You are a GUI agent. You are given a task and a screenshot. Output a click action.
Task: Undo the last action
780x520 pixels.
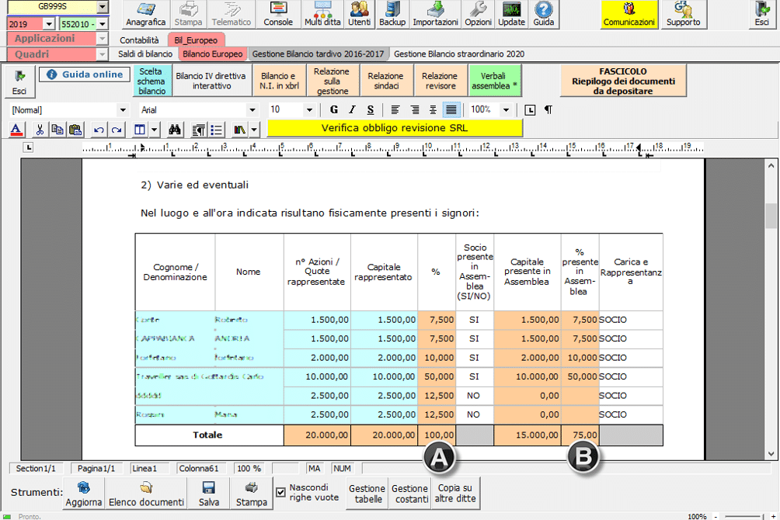(x=99, y=130)
